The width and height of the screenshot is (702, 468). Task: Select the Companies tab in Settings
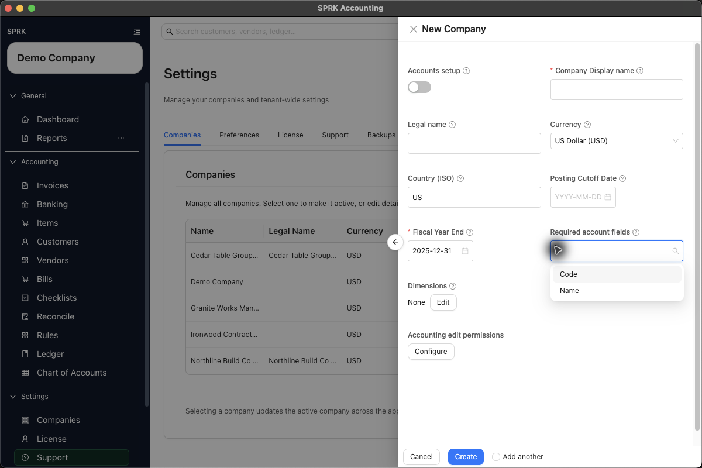pos(183,135)
